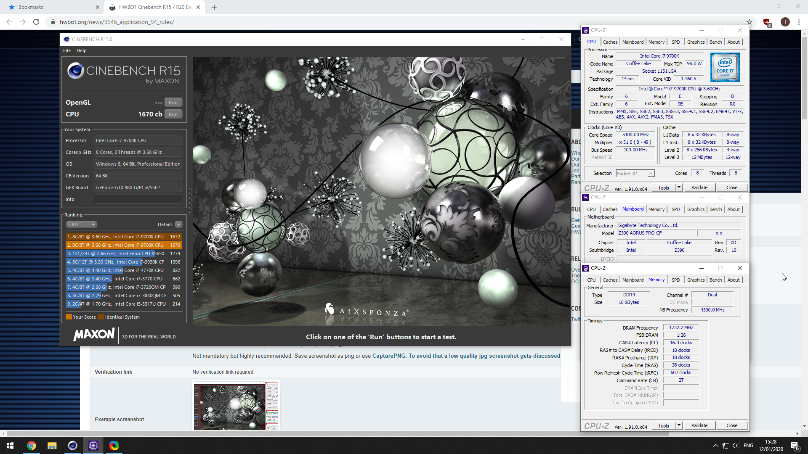The width and height of the screenshot is (808, 454).
Task: Open the Windows Start menu
Action: (x=10, y=446)
